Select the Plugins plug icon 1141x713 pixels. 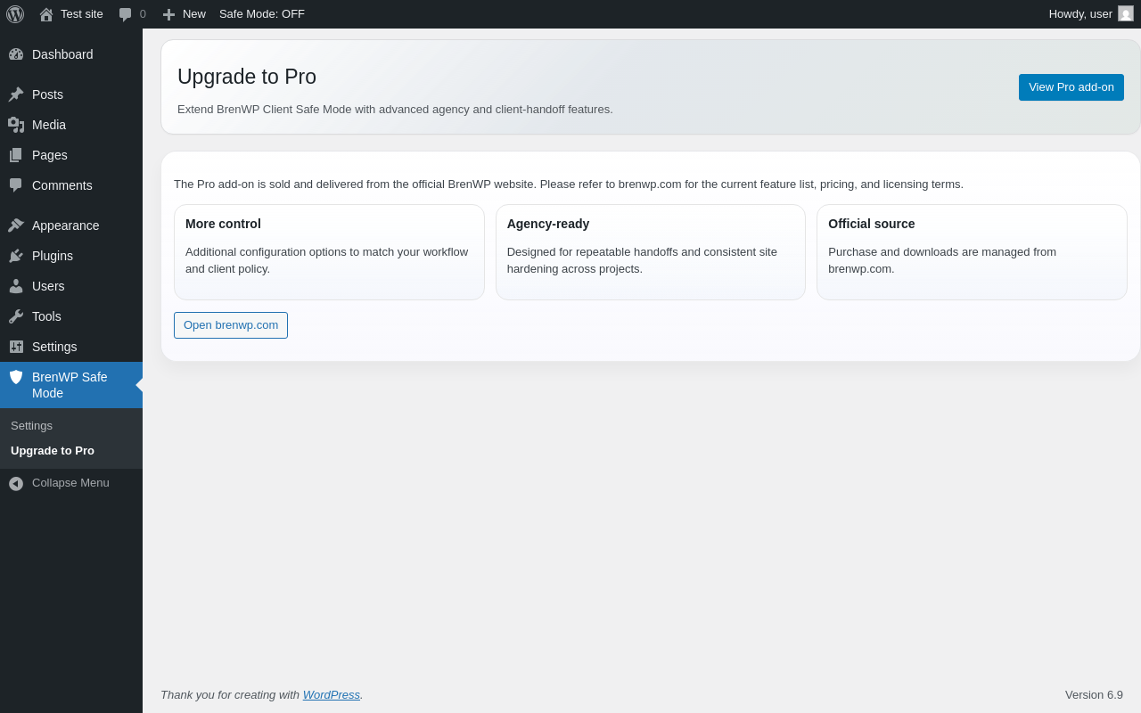point(16,256)
